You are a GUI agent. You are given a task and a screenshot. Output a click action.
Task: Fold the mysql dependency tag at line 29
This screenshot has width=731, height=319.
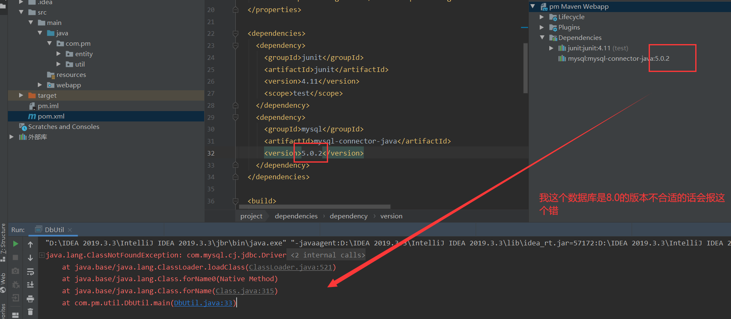[235, 117]
